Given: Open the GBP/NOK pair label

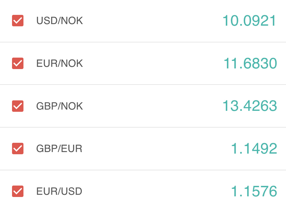Looking at the screenshot, I should [x=59, y=106].
